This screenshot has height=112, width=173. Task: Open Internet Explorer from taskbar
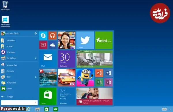click(x=28, y=109)
